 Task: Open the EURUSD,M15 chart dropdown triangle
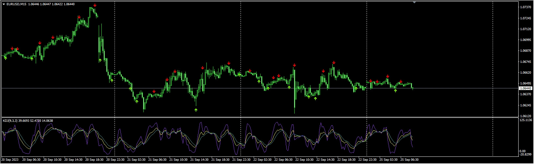pos(4,4)
